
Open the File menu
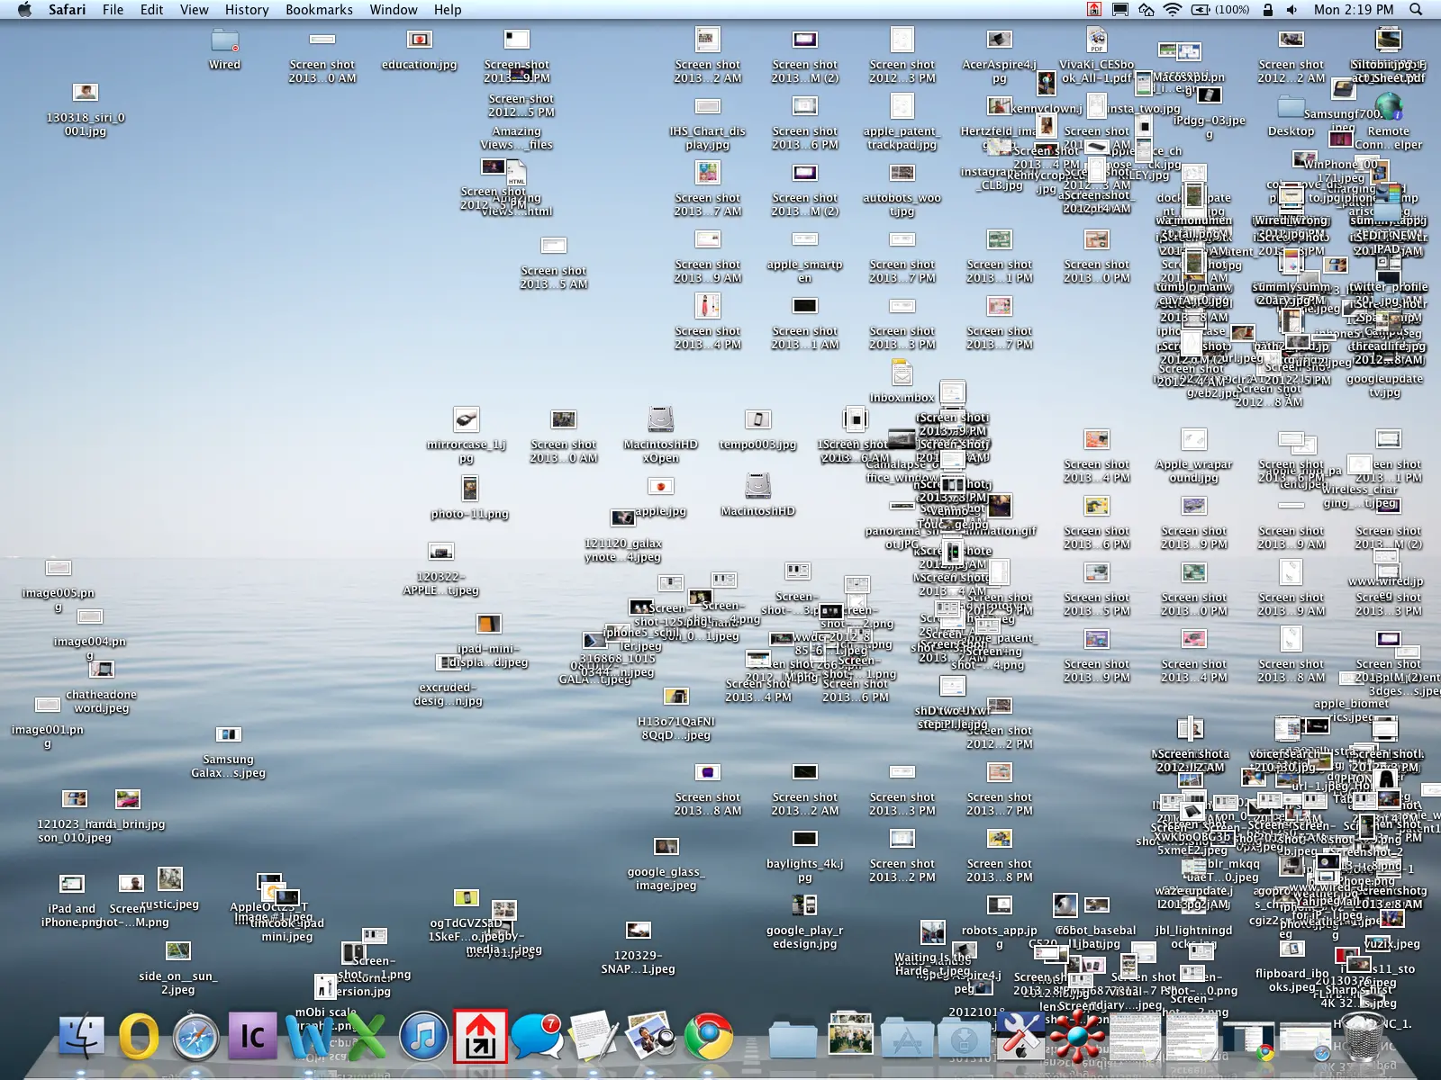click(113, 10)
